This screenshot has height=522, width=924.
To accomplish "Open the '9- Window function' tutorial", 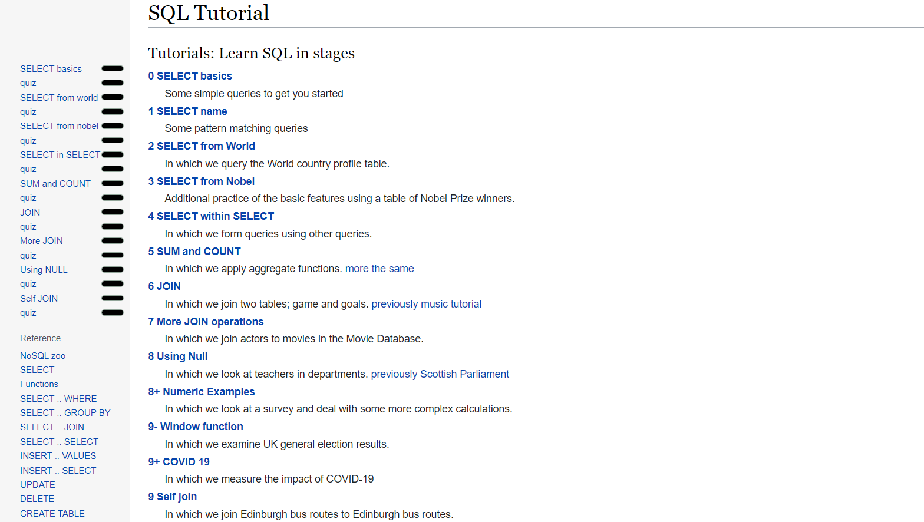I will click(x=196, y=427).
